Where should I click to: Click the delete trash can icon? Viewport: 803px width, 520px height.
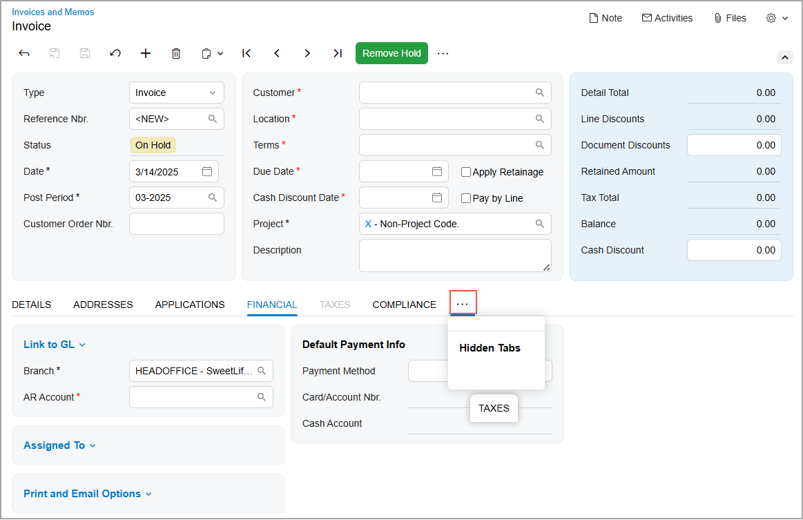click(176, 53)
